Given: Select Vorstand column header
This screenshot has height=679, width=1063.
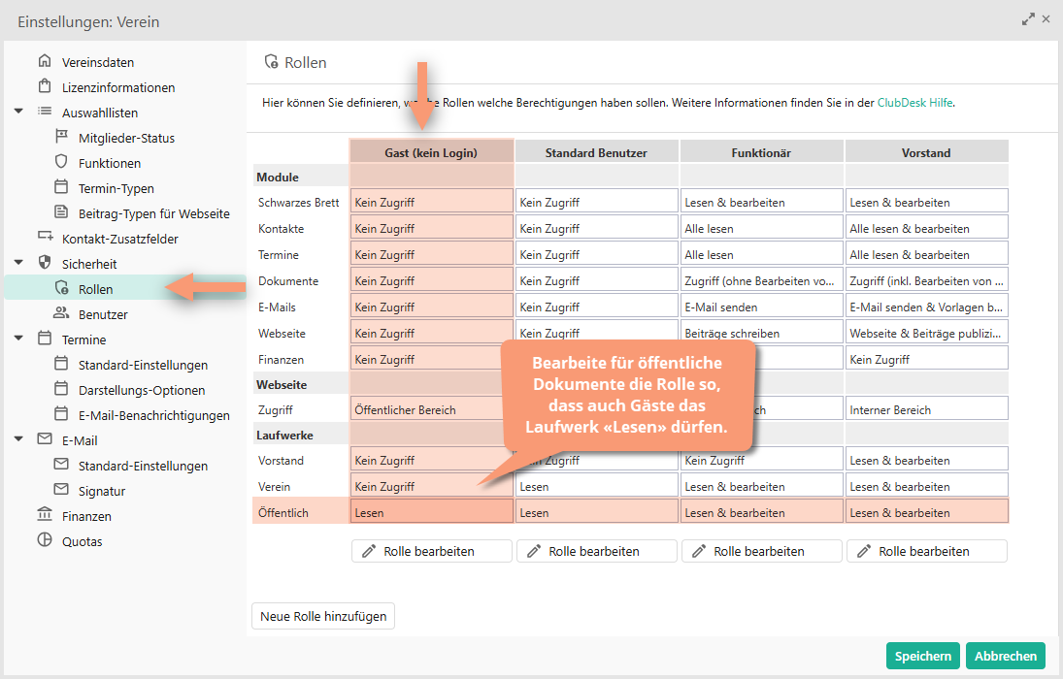Looking at the screenshot, I should [x=927, y=151].
